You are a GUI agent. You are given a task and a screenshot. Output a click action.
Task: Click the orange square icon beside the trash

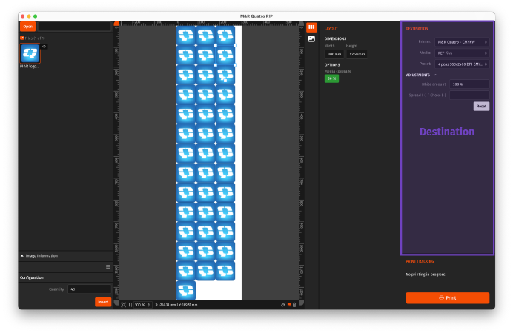(x=288, y=304)
